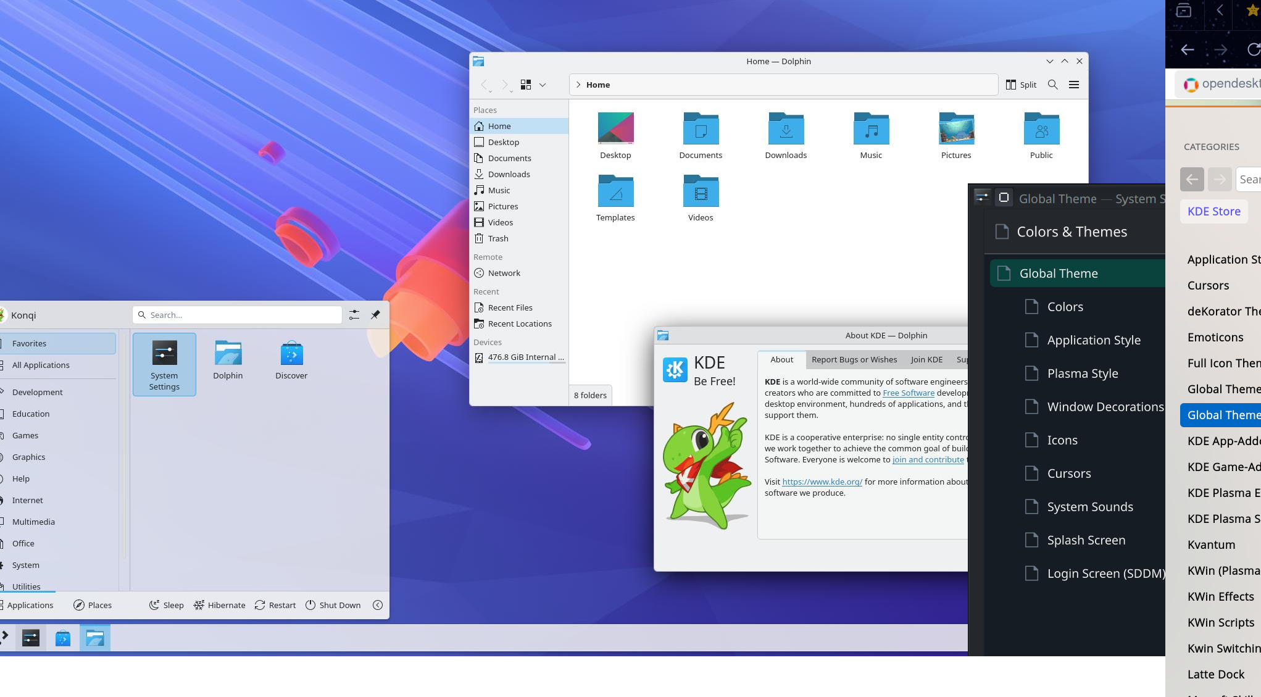
Task: Select the Join KDE tab
Action: pyautogui.click(x=926, y=359)
